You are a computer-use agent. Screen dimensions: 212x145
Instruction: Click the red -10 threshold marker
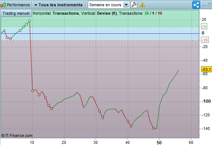tap(205, 40)
